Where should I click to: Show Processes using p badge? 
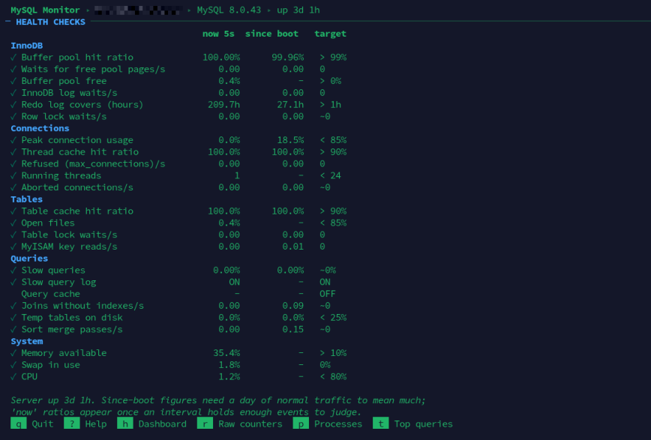pos(301,424)
